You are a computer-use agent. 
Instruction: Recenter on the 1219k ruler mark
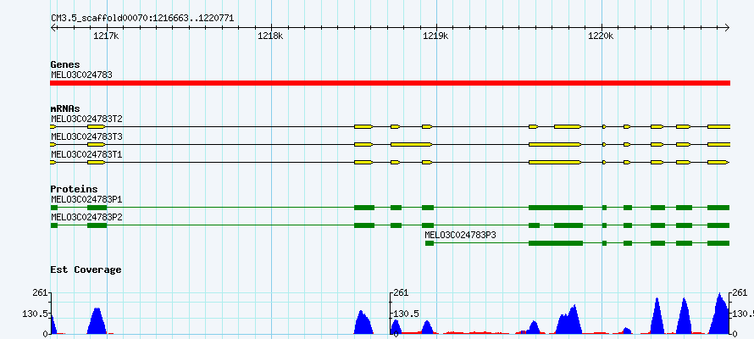435,36
